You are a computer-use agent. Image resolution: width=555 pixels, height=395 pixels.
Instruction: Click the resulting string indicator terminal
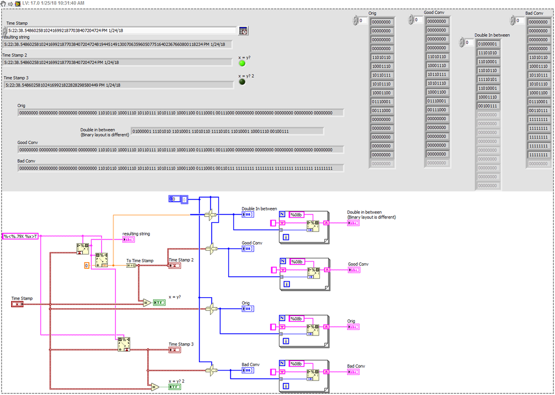pyautogui.click(x=128, y=239)
